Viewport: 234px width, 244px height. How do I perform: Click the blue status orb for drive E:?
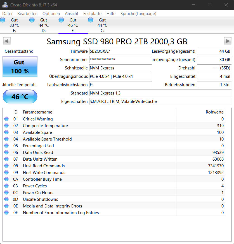[x=3, y=20]
